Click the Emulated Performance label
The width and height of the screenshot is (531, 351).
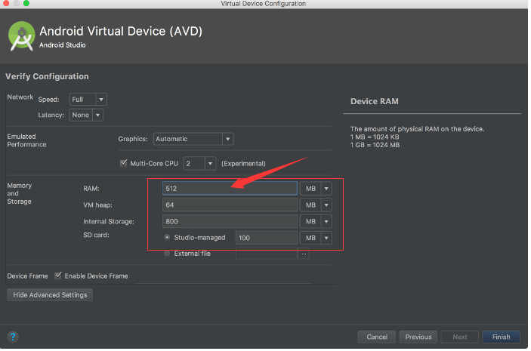[26, 140]
